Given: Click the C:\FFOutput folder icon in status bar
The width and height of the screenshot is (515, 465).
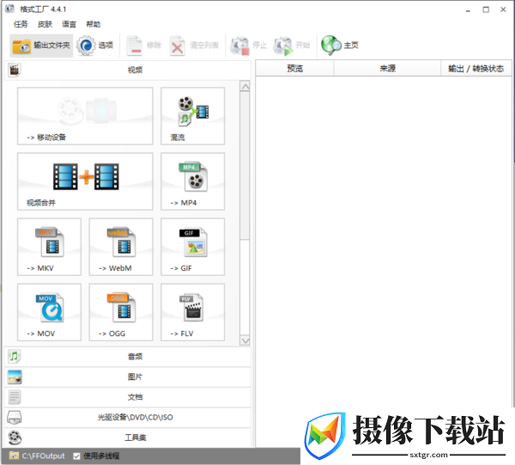Looking at the screenshot, I should click(x=14, y=456).
